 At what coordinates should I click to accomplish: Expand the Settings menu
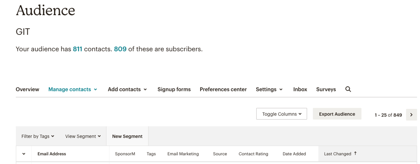click(x=269, y=90)
